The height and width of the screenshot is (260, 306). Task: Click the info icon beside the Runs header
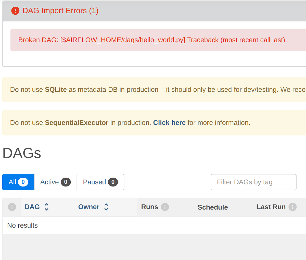tap(165, 207)
